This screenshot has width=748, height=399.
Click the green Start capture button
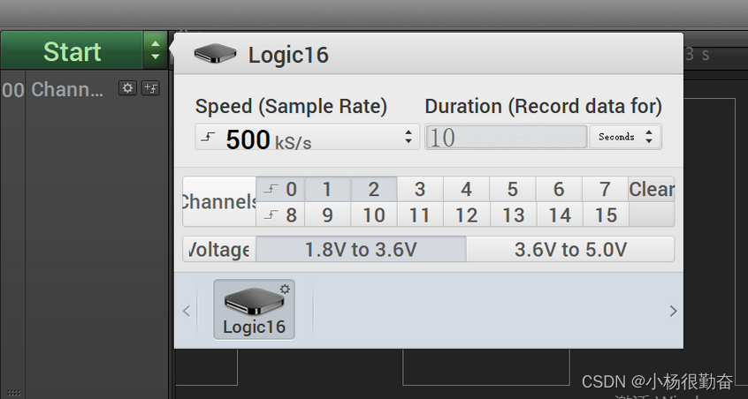[x=72, y=50]
